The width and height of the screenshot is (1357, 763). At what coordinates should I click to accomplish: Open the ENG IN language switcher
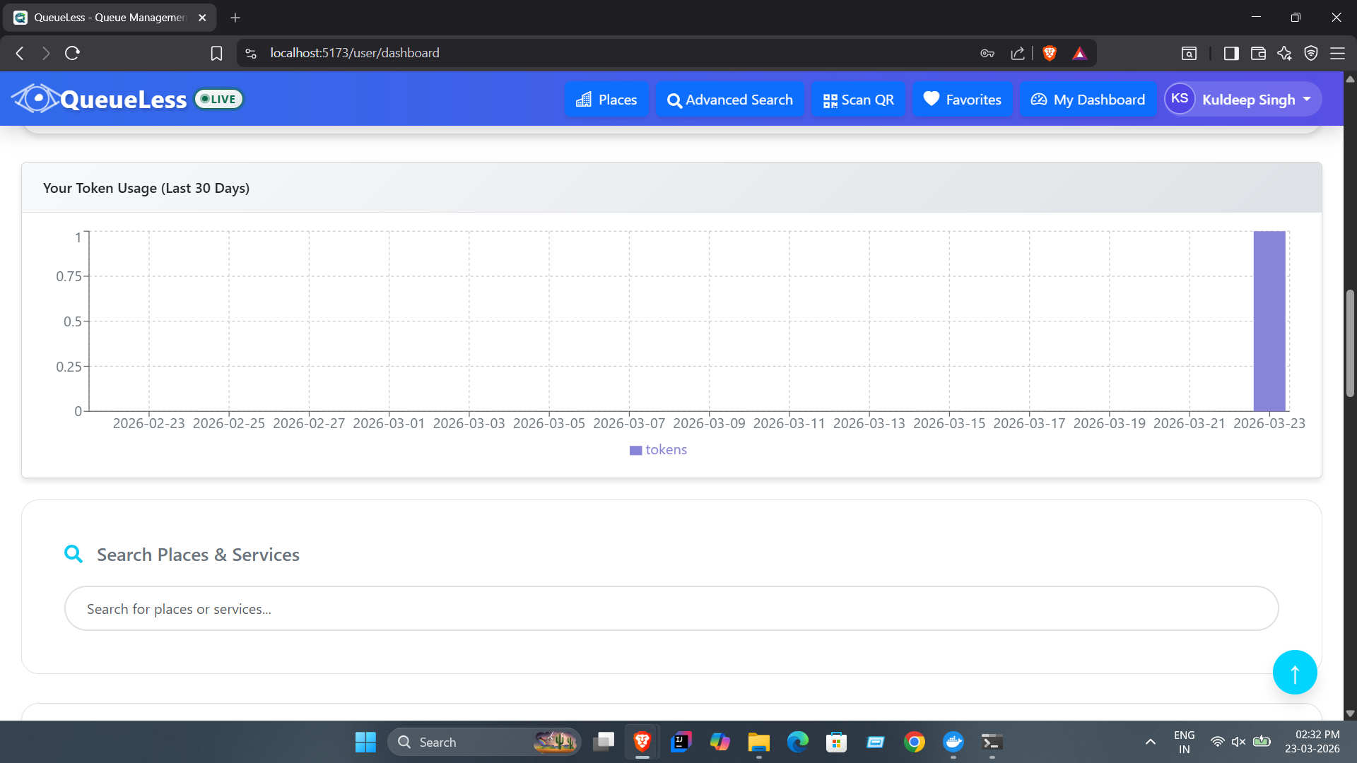[x=1184, y=742]
